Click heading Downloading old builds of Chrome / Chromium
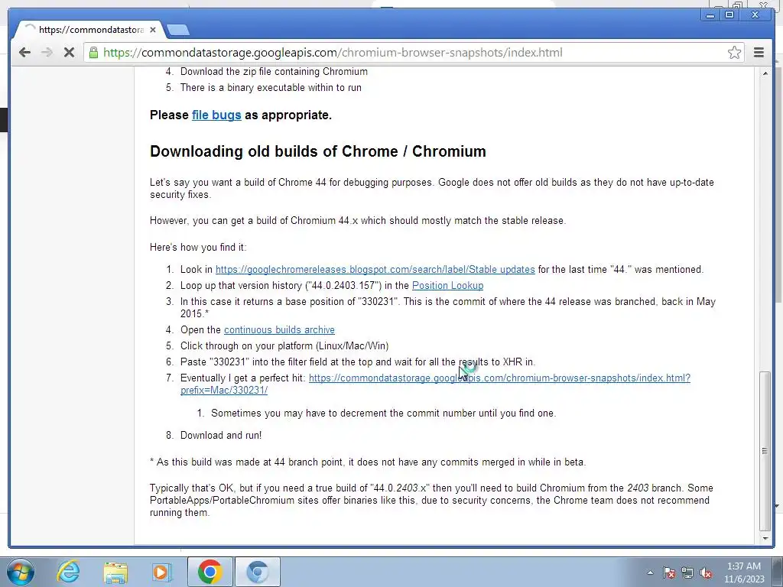The width and height of the screenshot is (783, 587). 317,151
